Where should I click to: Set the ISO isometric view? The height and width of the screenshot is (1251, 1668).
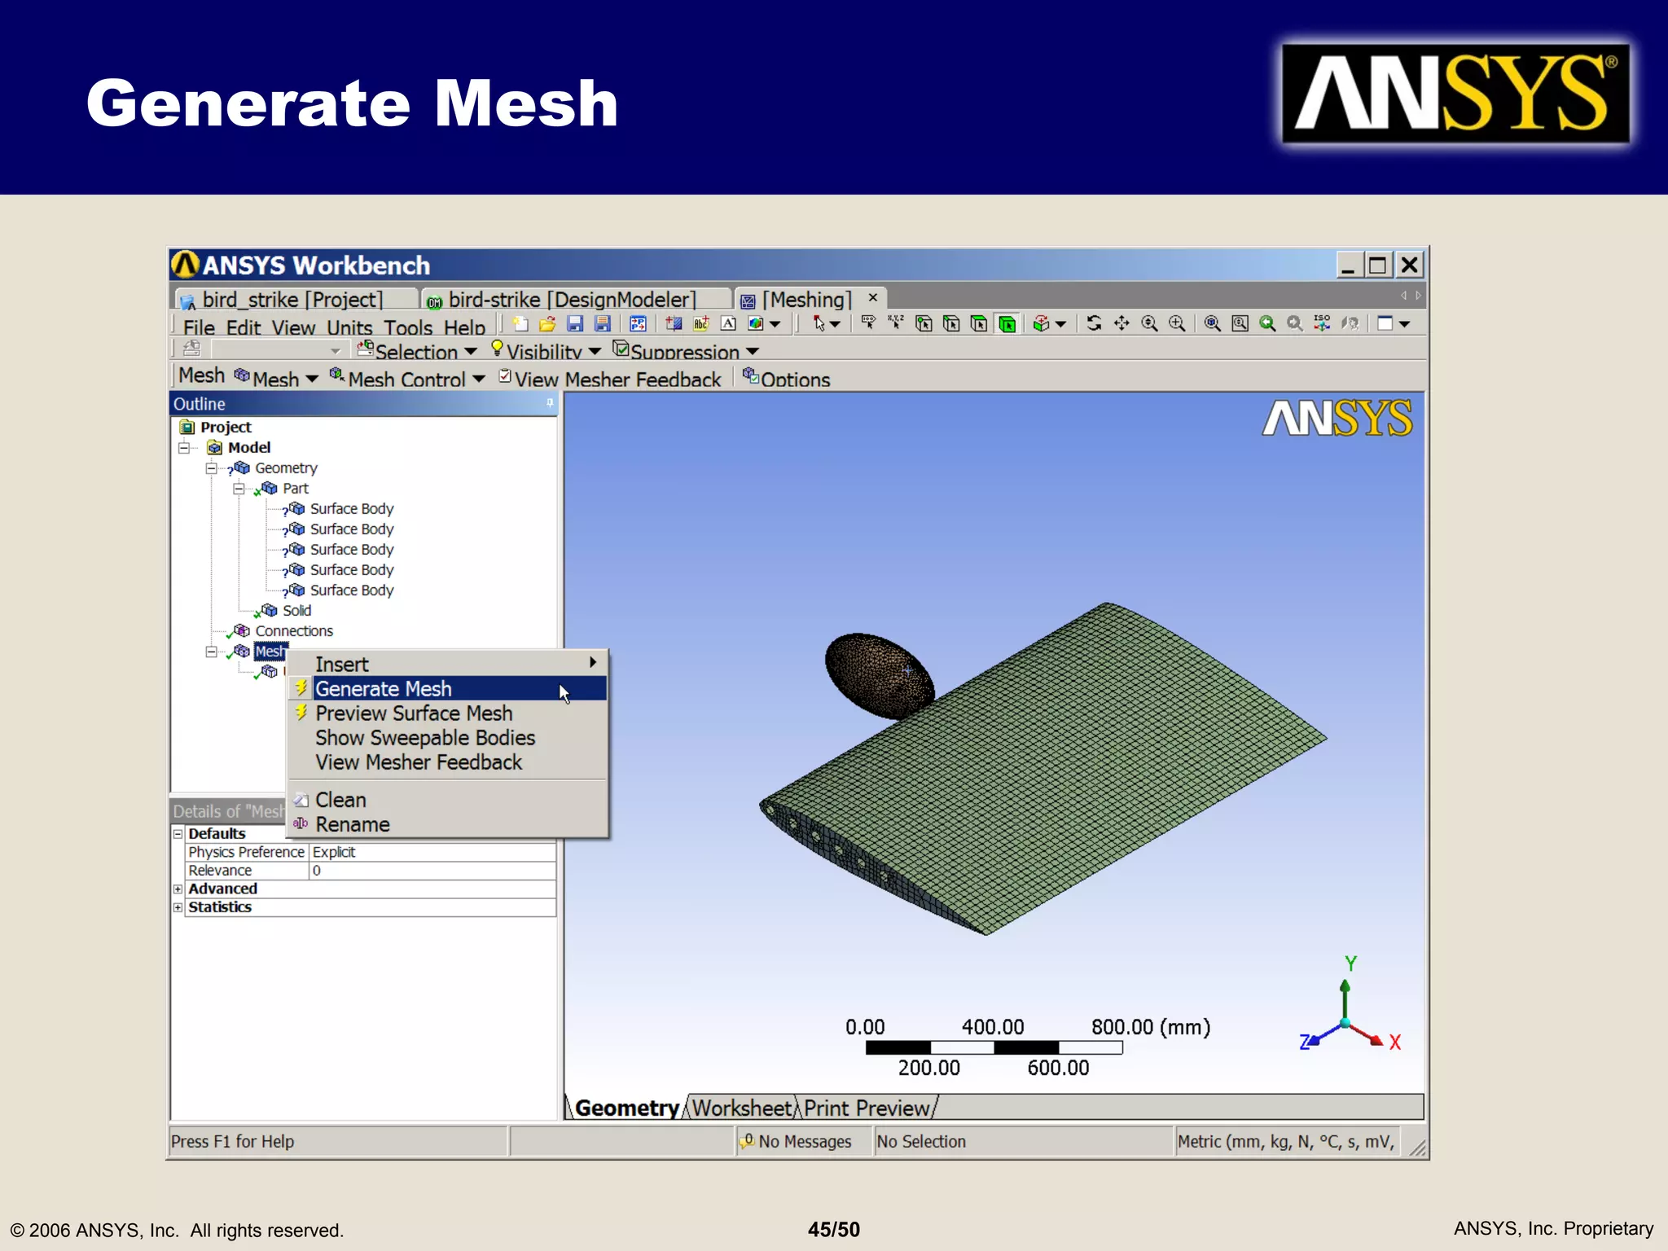[1323, 323]
